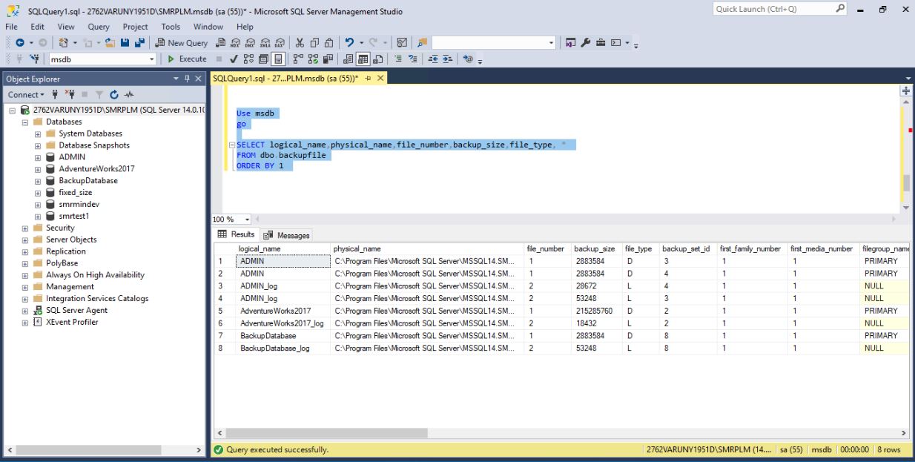Click Activity Monitor pulse icon in Object Explorer
The height and width of the screenshot is (462, 915).
[x=129, y=95]
